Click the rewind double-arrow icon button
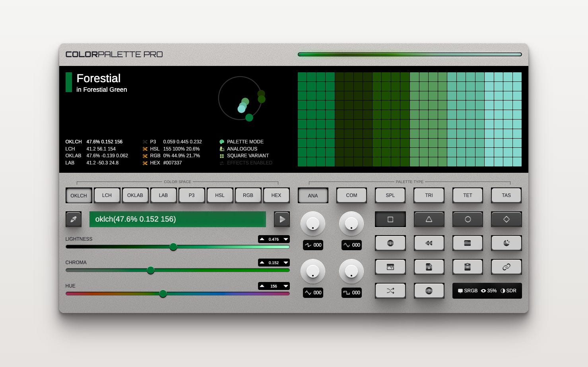The image size is (588, 367). (429, 243)
